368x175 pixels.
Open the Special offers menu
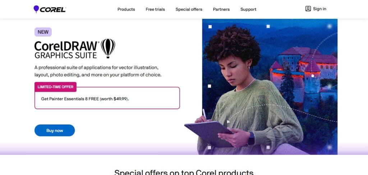189,9
